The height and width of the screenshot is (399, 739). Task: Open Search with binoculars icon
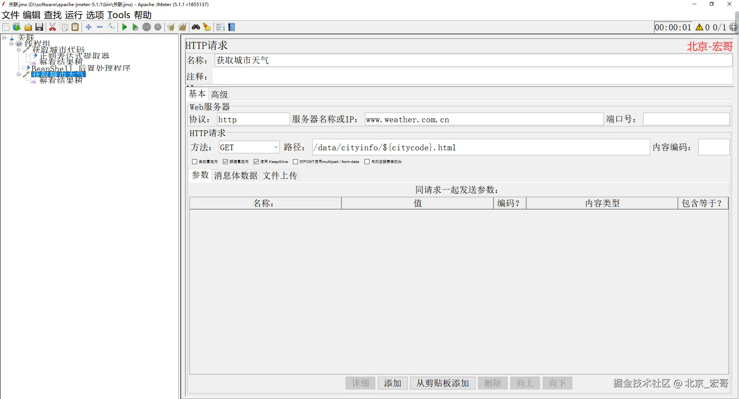click(196, 27)
